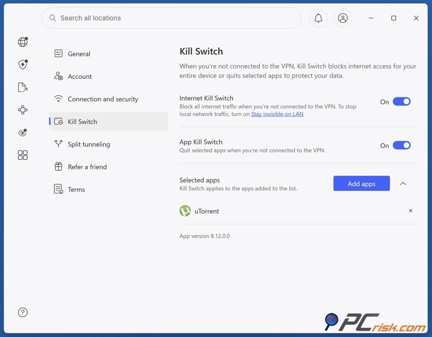Focus the Search all locations field
432x337 pixels.
(171, 18)
